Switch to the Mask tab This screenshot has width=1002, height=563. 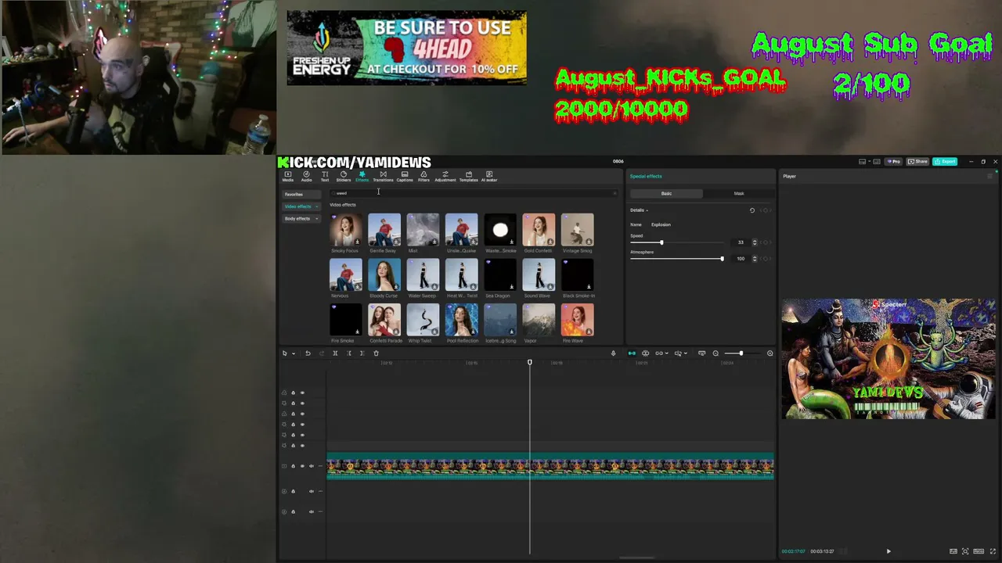coord(739,193)
